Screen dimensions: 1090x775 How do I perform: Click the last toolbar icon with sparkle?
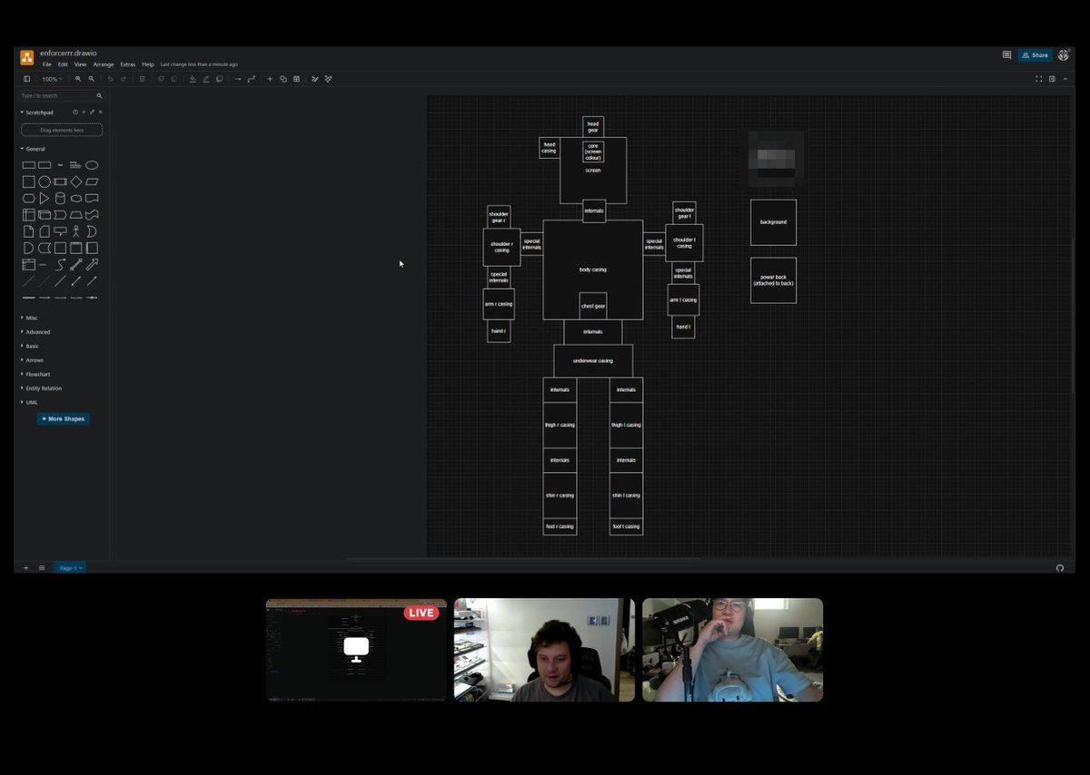(x=328, y=79)
